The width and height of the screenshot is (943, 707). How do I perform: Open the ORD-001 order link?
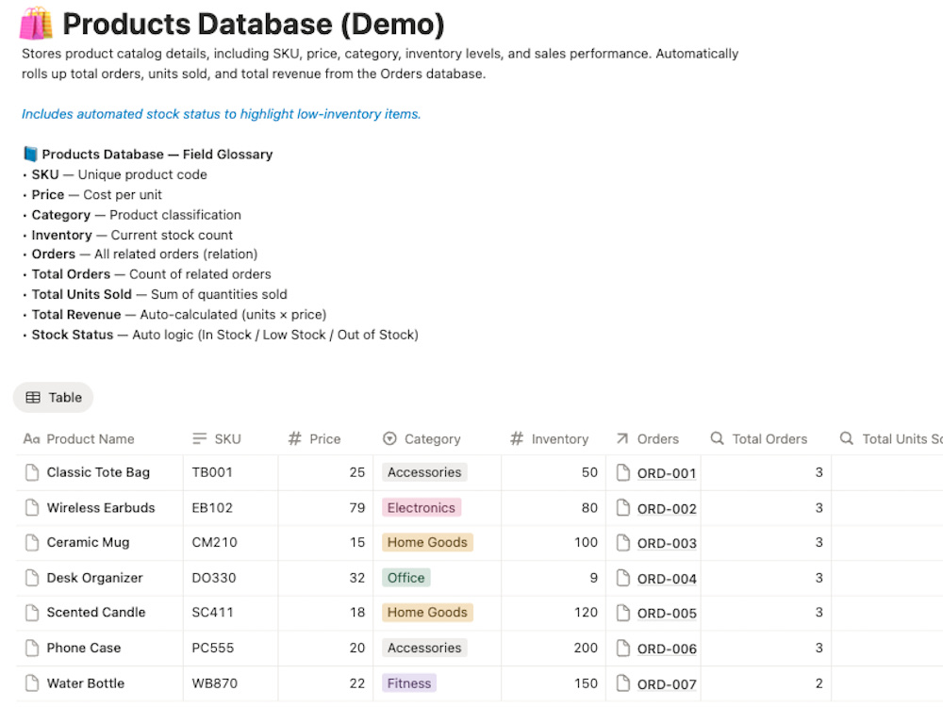[x=667, y=473]
